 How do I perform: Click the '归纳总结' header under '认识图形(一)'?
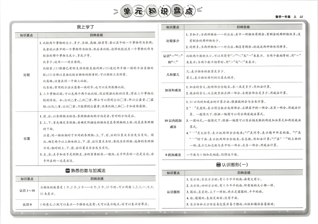point(244,173)
